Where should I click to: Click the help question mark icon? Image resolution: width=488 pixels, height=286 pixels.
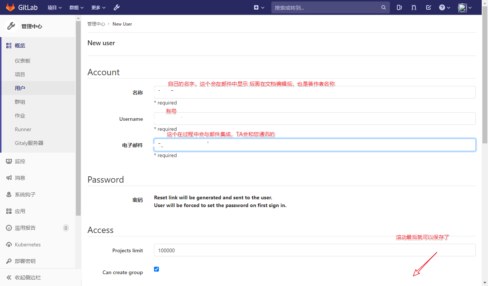(x=442, y=7)
